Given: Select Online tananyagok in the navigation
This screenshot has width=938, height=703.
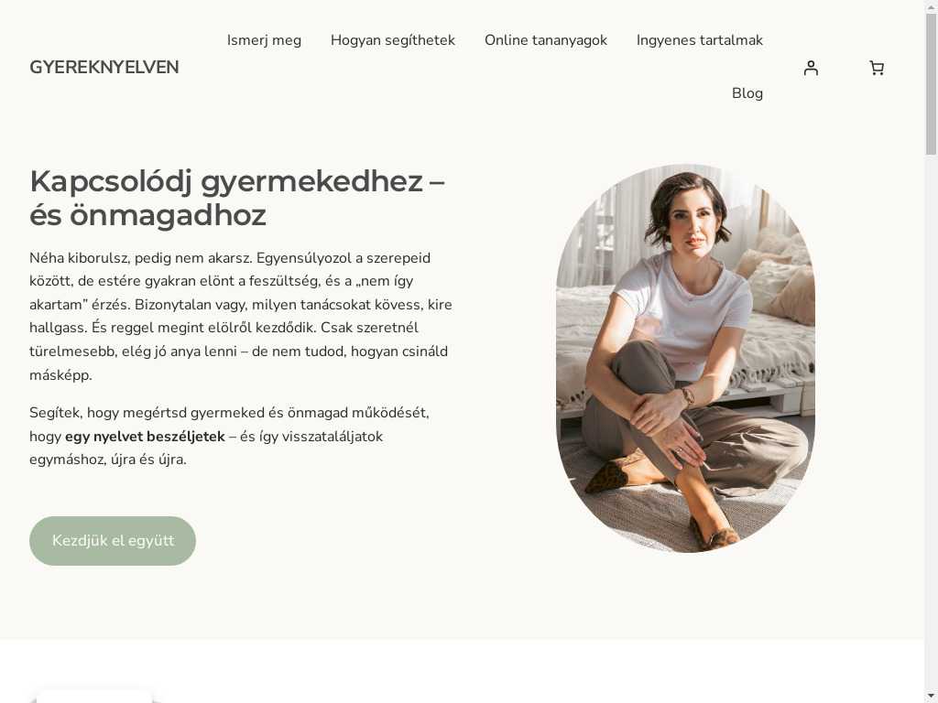Looking at the screenshot, I should pos(546,40).
